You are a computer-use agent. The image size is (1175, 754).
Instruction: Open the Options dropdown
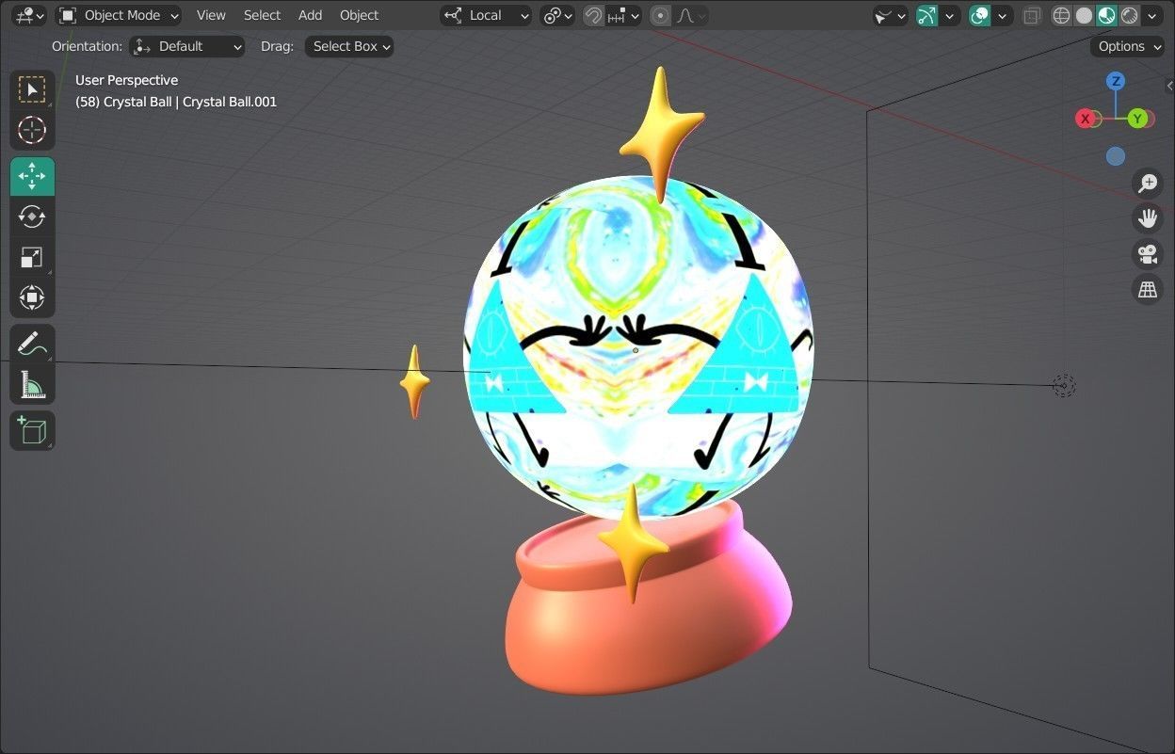click(x=1128, y=46)
